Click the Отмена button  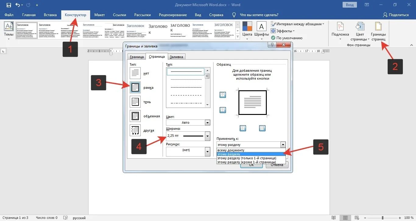[x=277, y=165]
